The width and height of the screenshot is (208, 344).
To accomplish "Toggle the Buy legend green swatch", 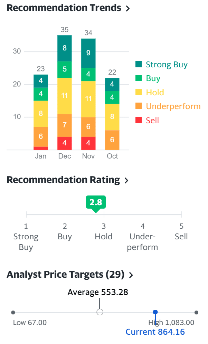I will [x=139, y=78].
